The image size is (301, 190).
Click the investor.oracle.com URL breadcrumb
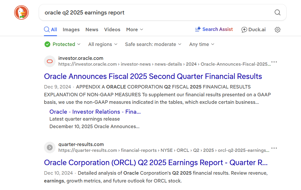[165, 64]
